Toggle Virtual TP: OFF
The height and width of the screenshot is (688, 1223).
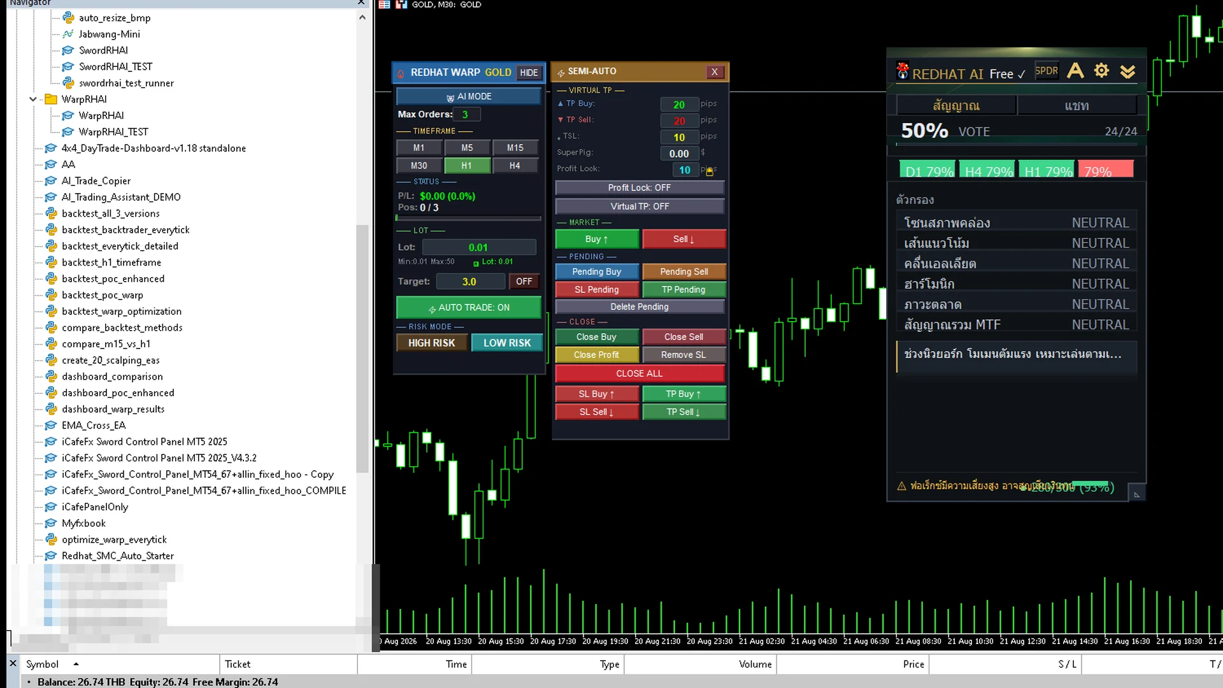[x=640, y=206]
